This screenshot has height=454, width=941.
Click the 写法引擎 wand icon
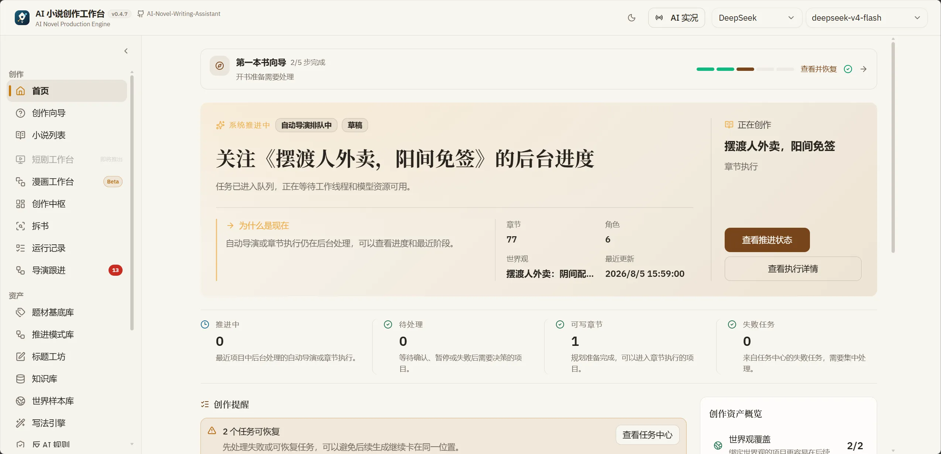(20, 423)
